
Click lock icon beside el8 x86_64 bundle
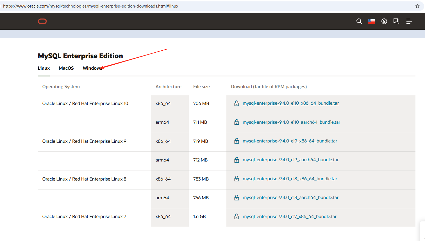click(x=237, y=179)
